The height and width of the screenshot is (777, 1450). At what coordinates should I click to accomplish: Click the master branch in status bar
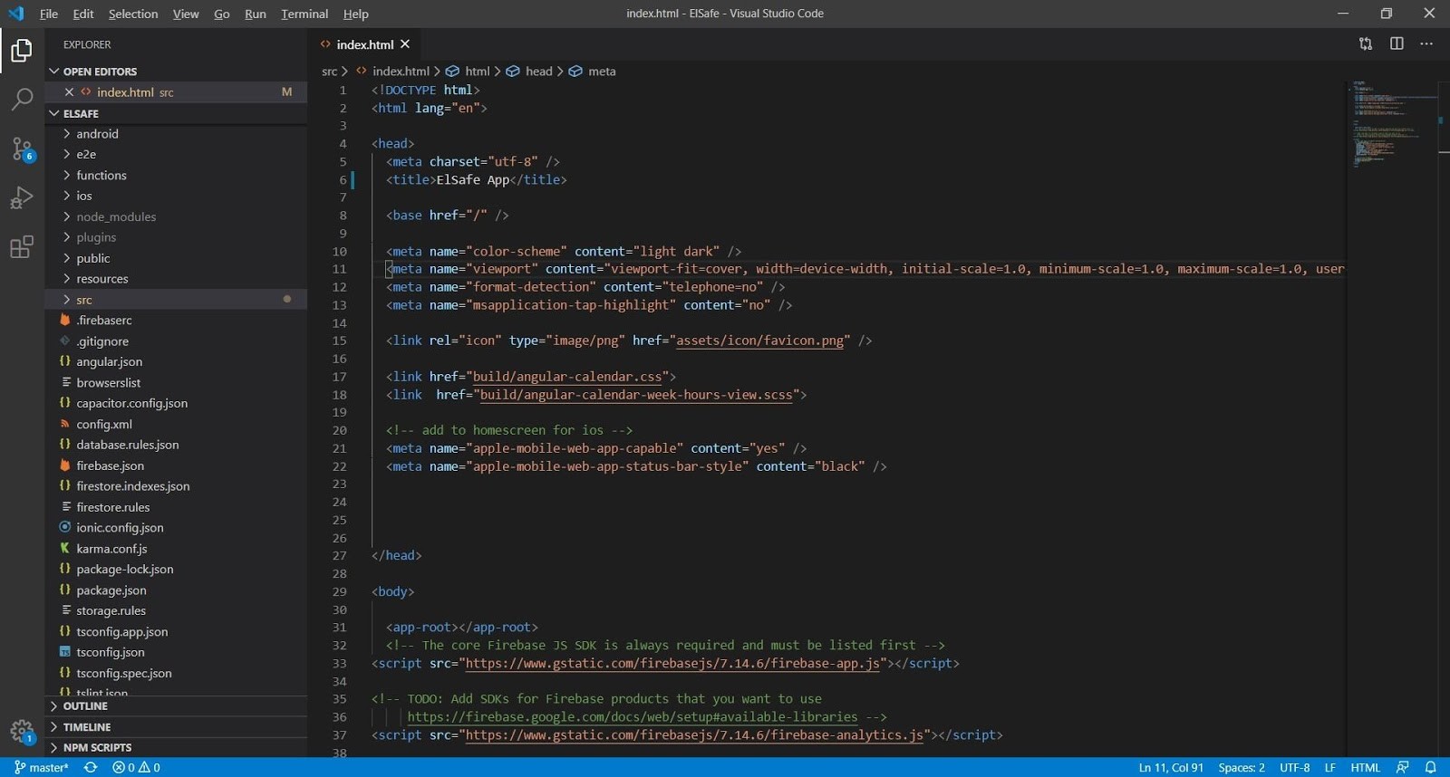(x=43, y=767)
